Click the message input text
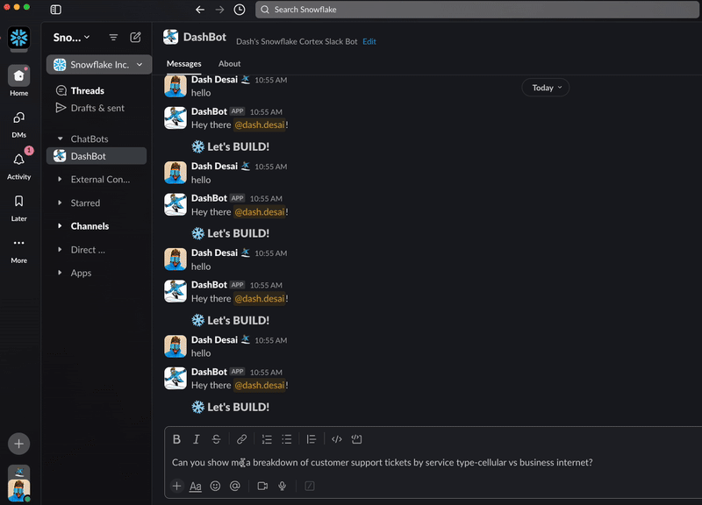 point(383,463)
